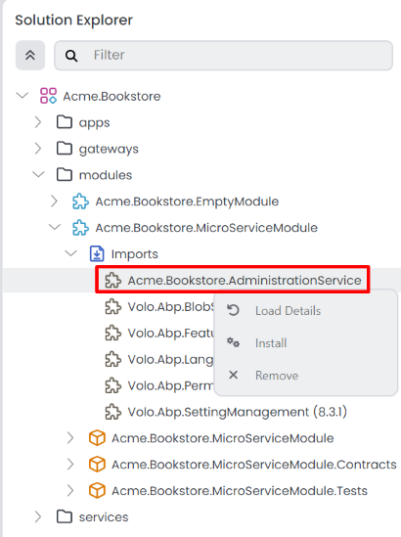Screen dimensions: 401x537
Task: Click the Acme.Bookstore.MicroServiceModule.Tests package cube icon
Action: pos(97,491)
